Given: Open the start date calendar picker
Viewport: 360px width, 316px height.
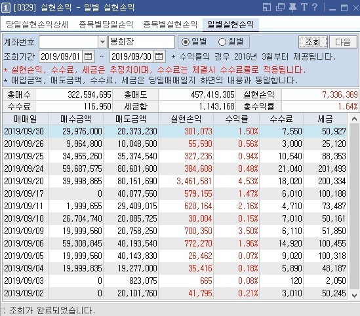Looking at the screenshot, I should click(88, 56).
